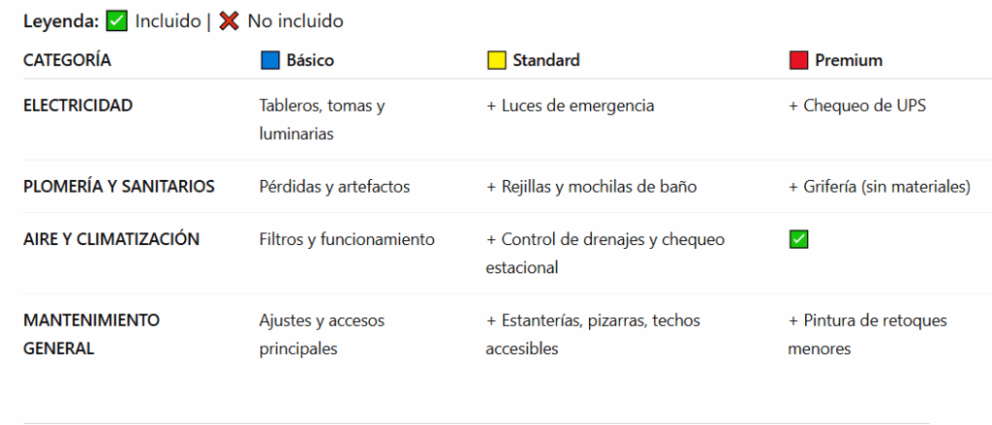Click the green checkmark in the Premium column
The width and height of the screenshot is (992, 425).
(x=798, y=239)
